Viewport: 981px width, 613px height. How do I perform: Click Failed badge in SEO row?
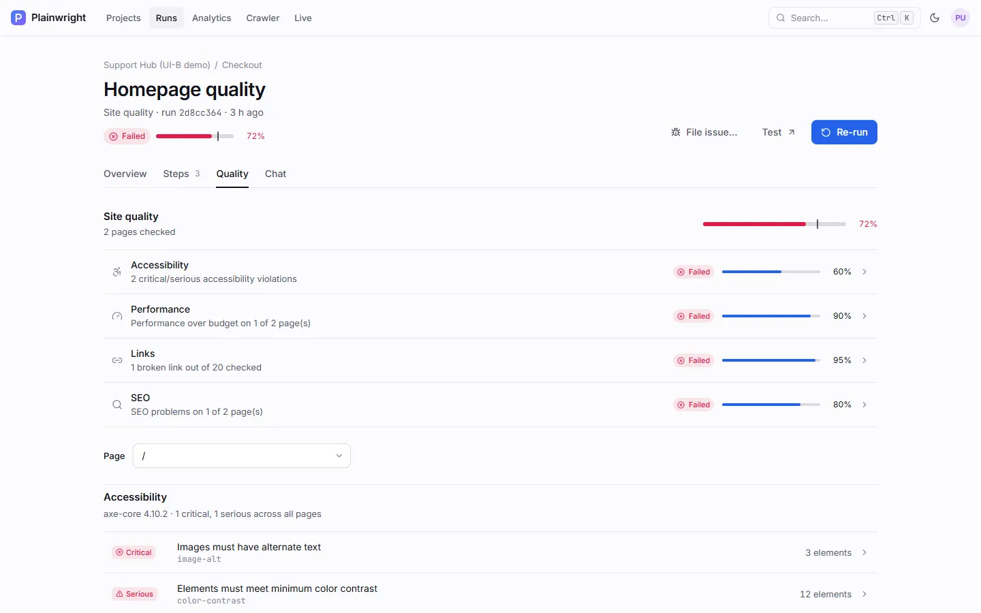(694, 405)
